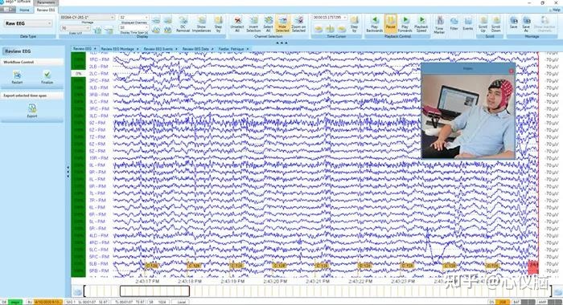Click the Review EEG panel header

pyautogui.click(x=32, y=51)
